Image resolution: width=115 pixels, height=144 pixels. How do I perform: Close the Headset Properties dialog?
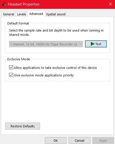[110, 4]
